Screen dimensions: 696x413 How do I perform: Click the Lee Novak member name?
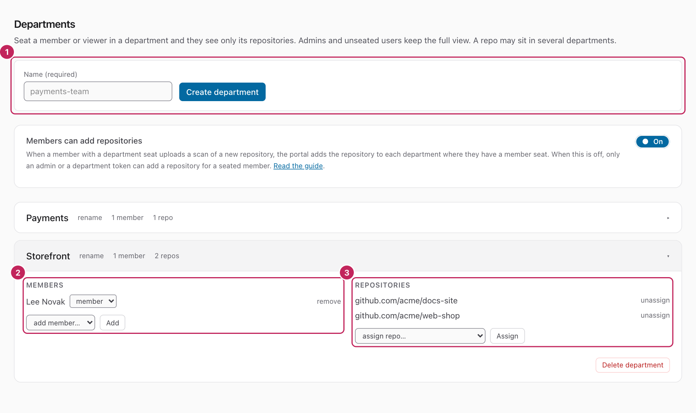46,302
